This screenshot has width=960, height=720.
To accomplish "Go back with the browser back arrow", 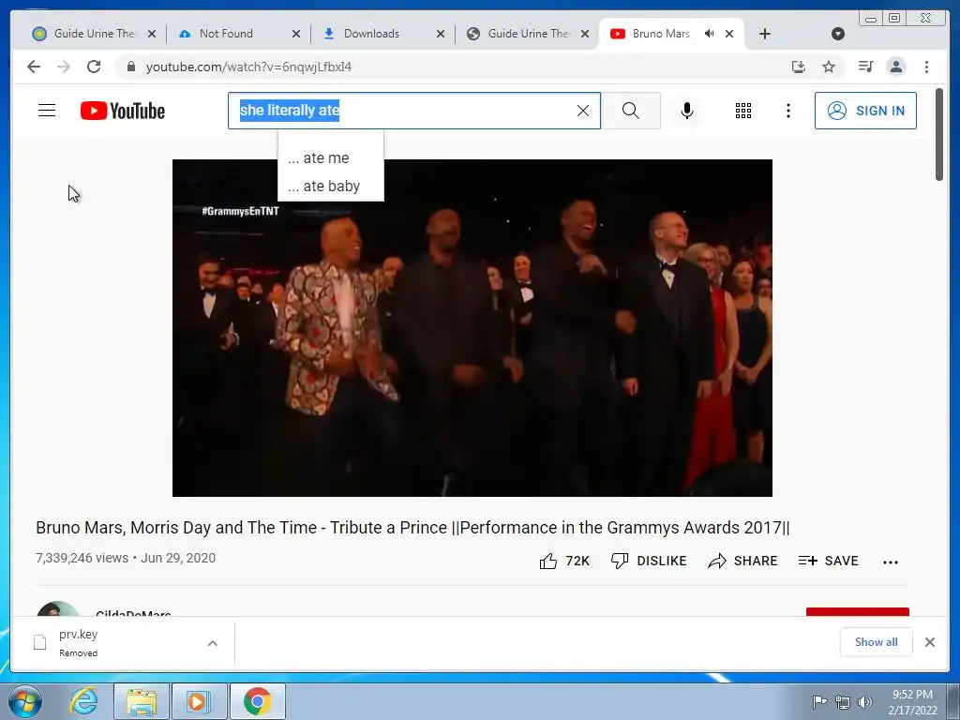I will [34, 67].
